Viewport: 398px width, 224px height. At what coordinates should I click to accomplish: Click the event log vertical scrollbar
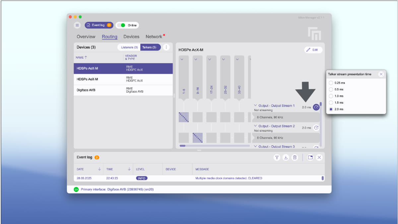click(x=323, y=178)
